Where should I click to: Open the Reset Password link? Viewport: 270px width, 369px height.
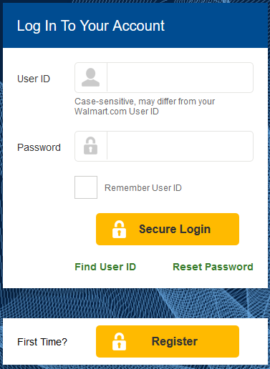click(x=213, y=267)
